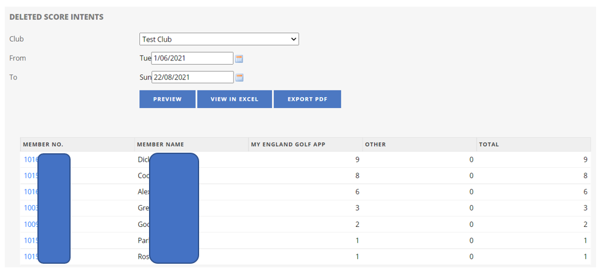Sort by the Member Name column header
Image resolution: width=607 pixels, height=274 pixels.
click(160, 144)
